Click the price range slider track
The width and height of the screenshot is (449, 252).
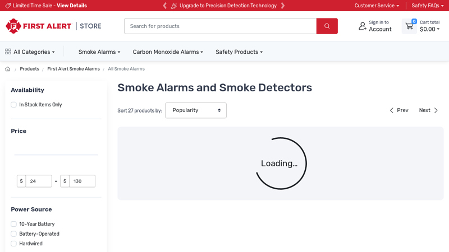[56, 155]
